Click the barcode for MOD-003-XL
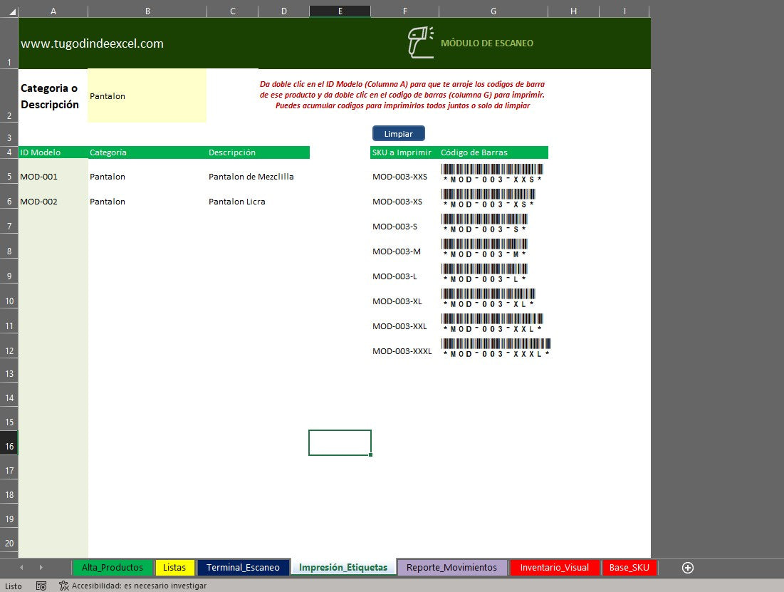Image resolution: width=784 pixels, height=592 pixels. (488, 298)
